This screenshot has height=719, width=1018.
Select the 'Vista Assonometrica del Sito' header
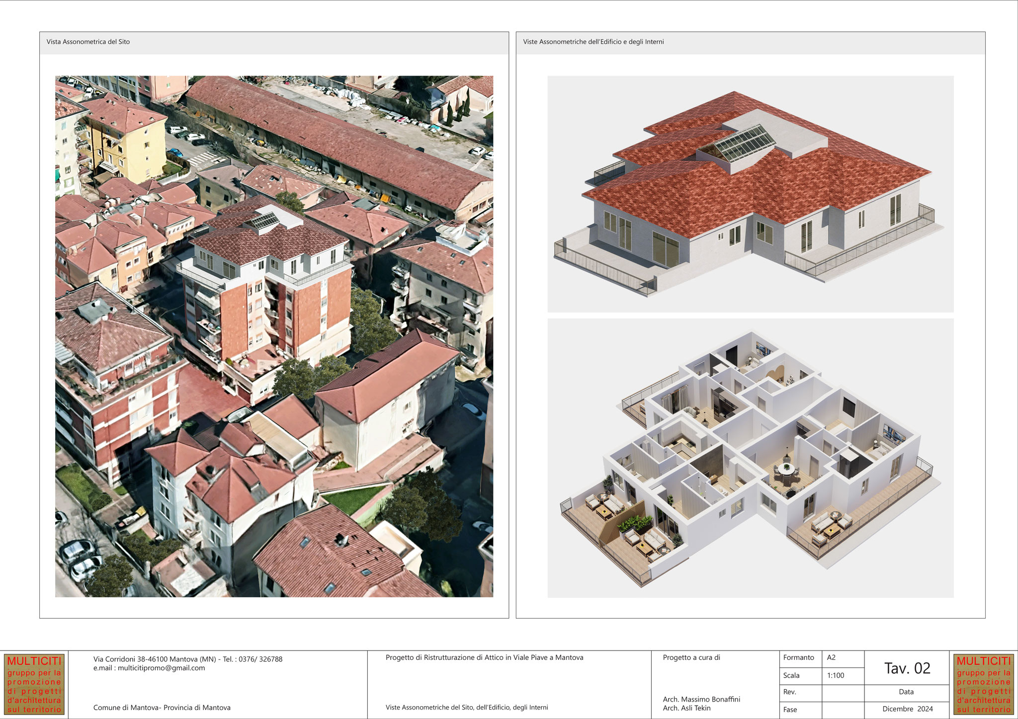88,42
